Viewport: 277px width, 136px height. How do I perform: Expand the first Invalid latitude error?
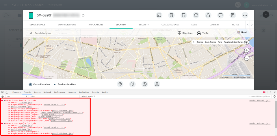(4, 100)
